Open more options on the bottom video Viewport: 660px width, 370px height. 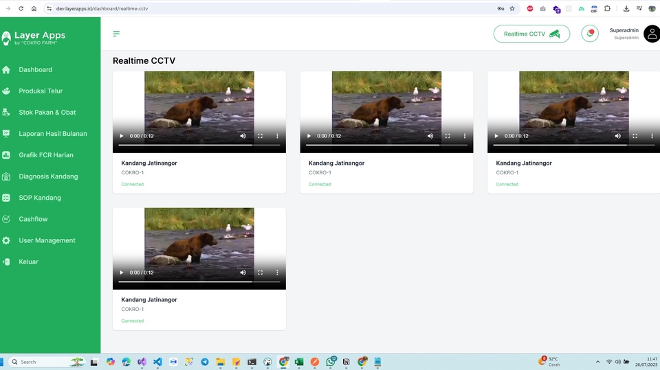[277, 273]
